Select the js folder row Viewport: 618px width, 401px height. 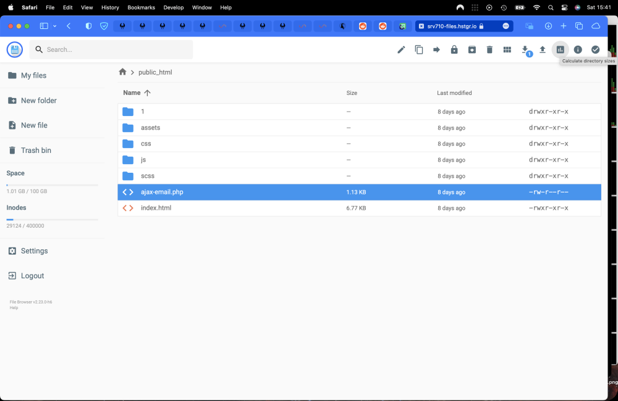[359, 160]
